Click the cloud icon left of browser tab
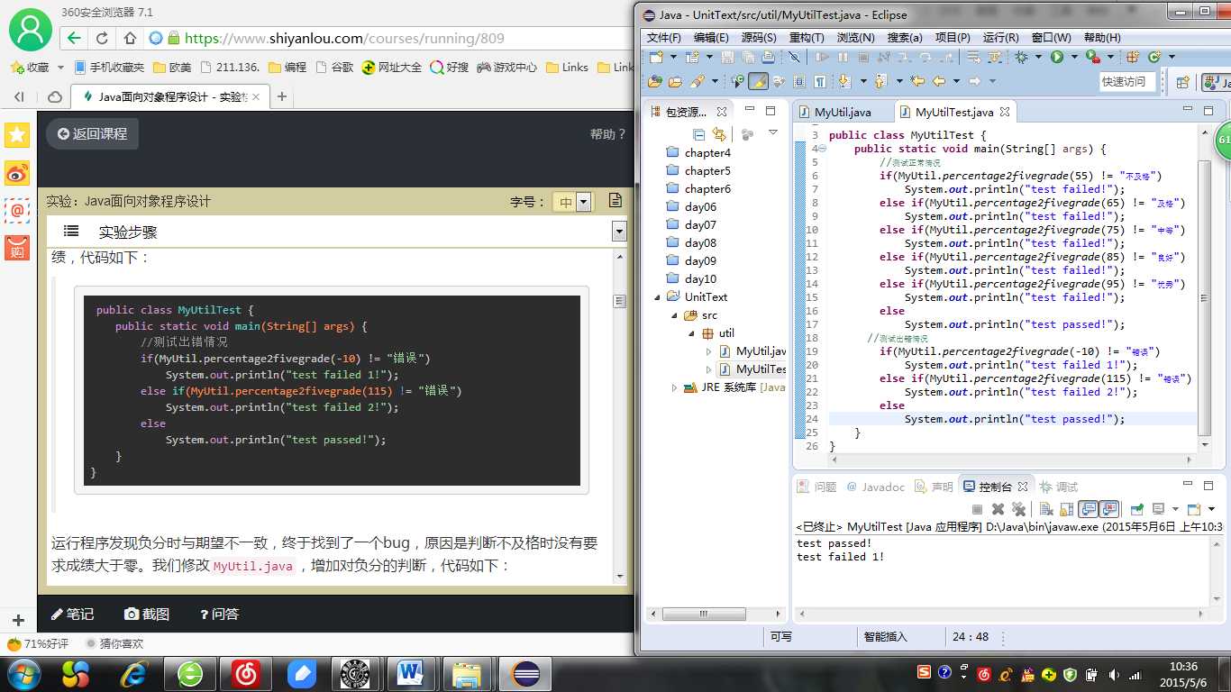The height and width of the screenshot is (692, 1231). coord(55,96)
